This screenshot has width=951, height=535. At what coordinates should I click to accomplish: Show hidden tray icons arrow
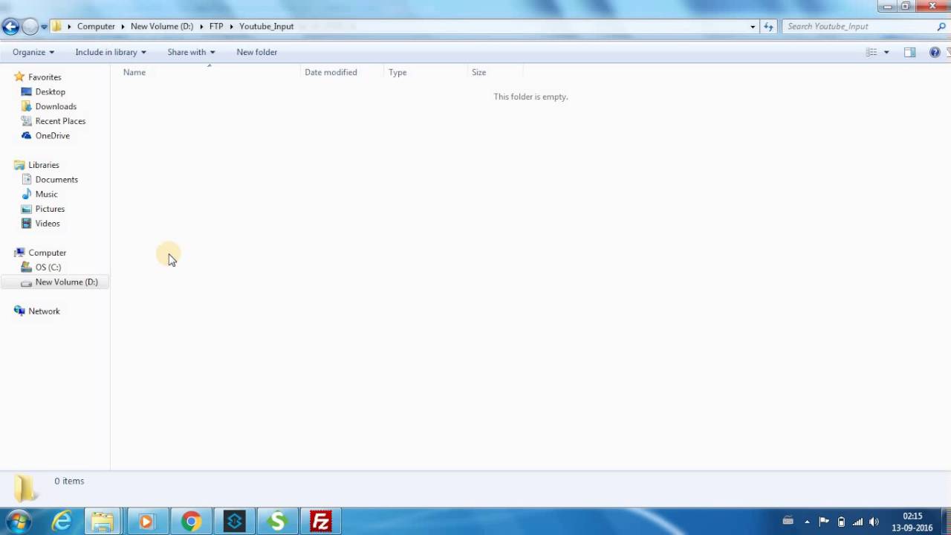807,522
